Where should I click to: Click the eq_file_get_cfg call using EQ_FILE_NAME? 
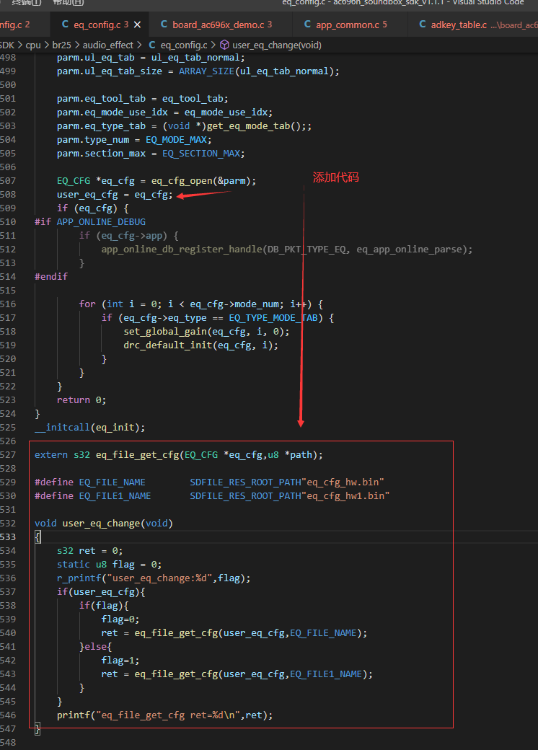click(x=234, y=633)
